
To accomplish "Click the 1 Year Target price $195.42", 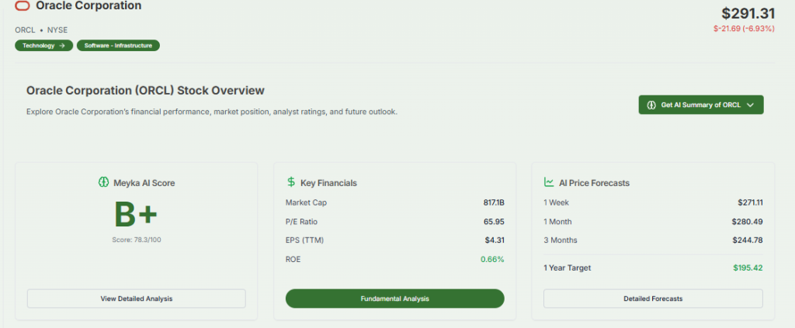I will click(748, 268).
